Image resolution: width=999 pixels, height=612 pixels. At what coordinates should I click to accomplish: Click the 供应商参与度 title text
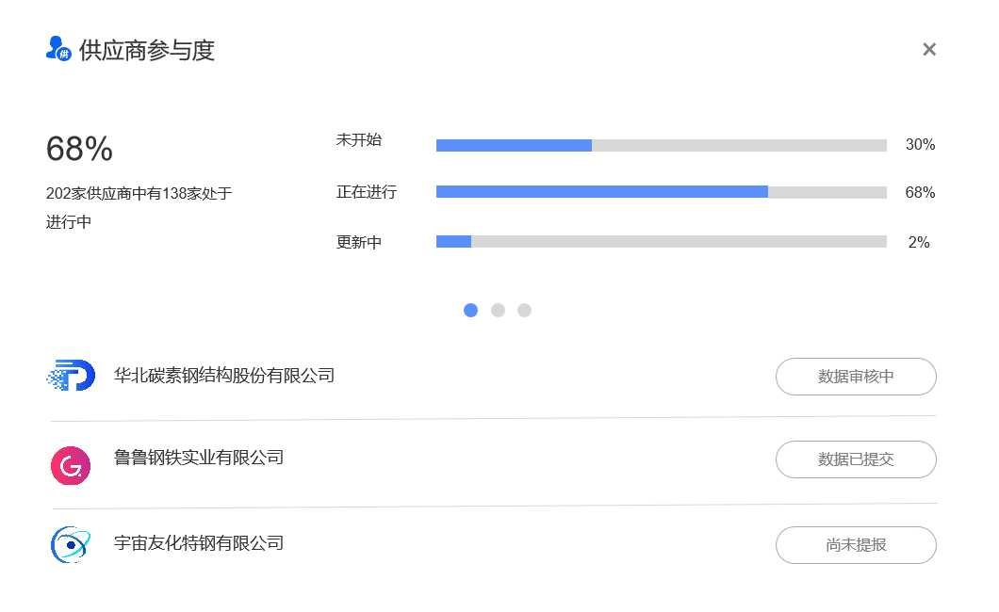[x=147, y=50]
